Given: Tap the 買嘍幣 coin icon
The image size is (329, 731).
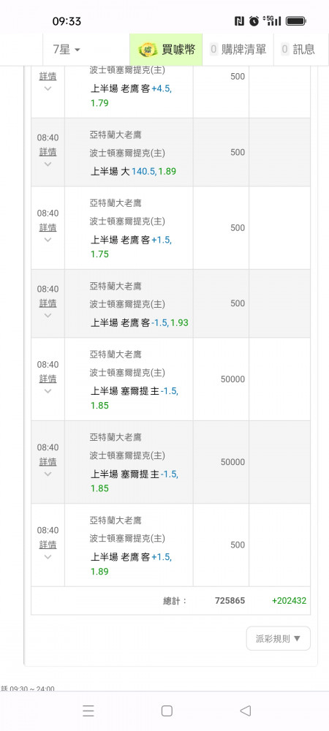Looking at the screenshot, I should [148, 49].
